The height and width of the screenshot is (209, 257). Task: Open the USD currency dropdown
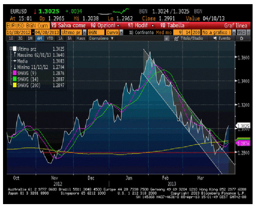(x=241, y=32)
